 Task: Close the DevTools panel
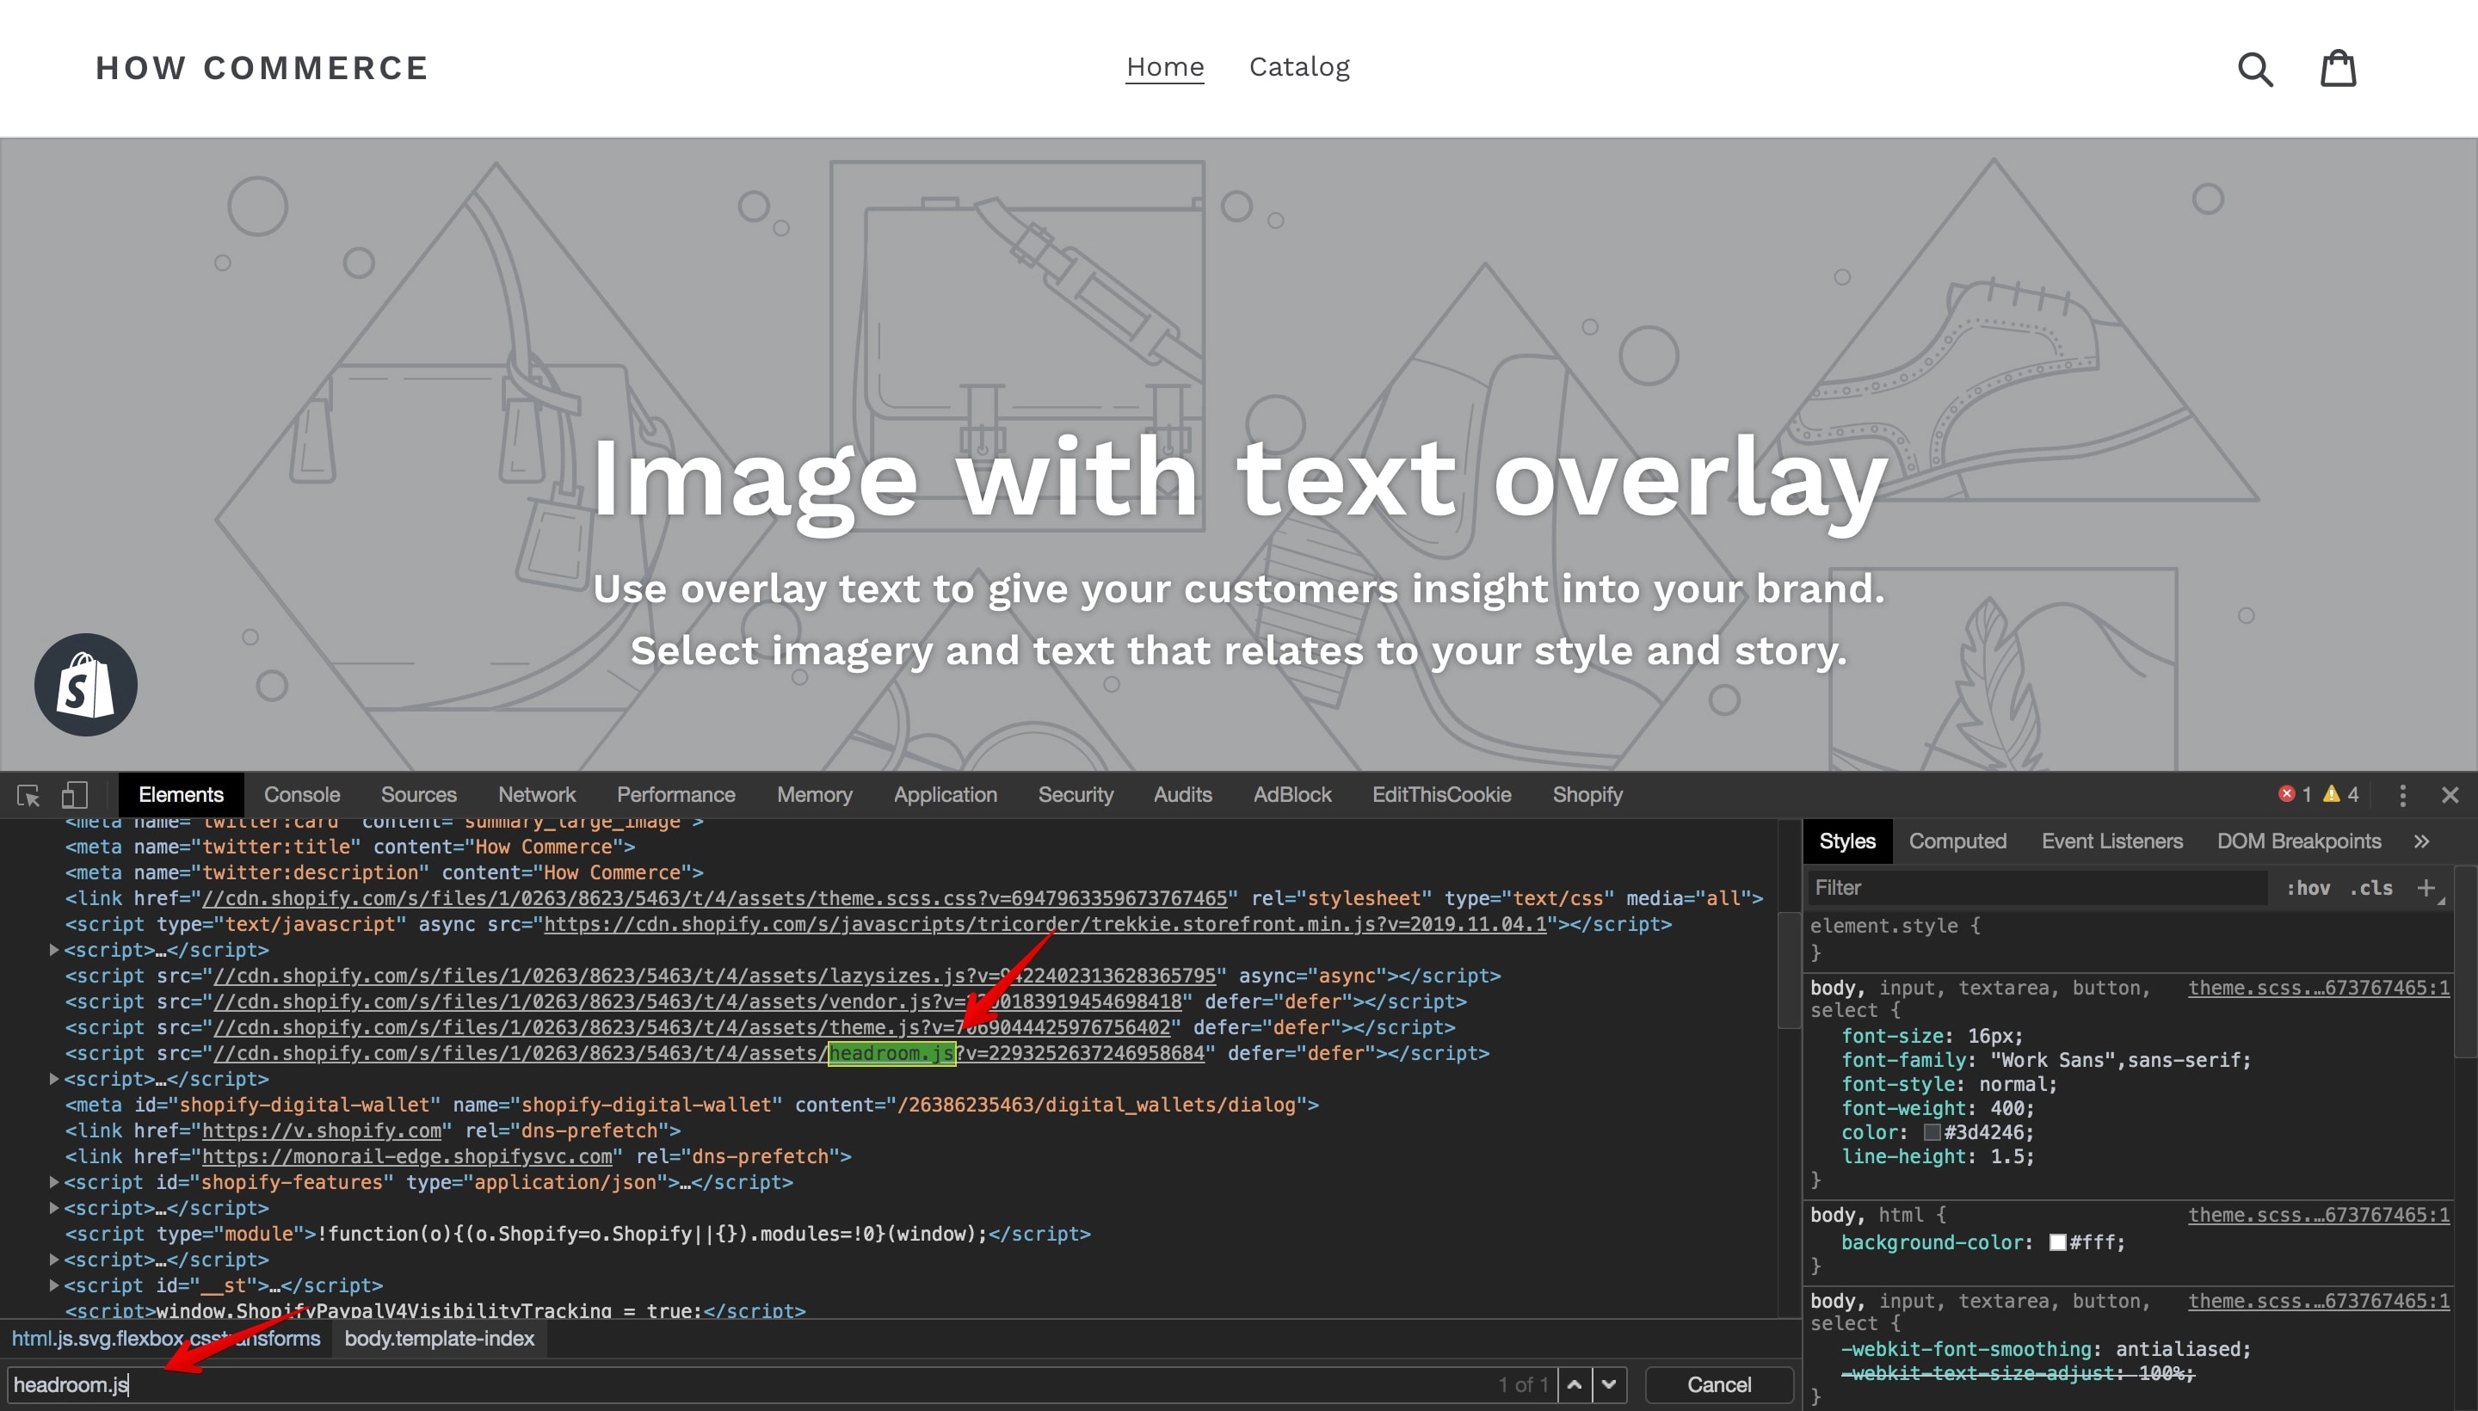2450,795
